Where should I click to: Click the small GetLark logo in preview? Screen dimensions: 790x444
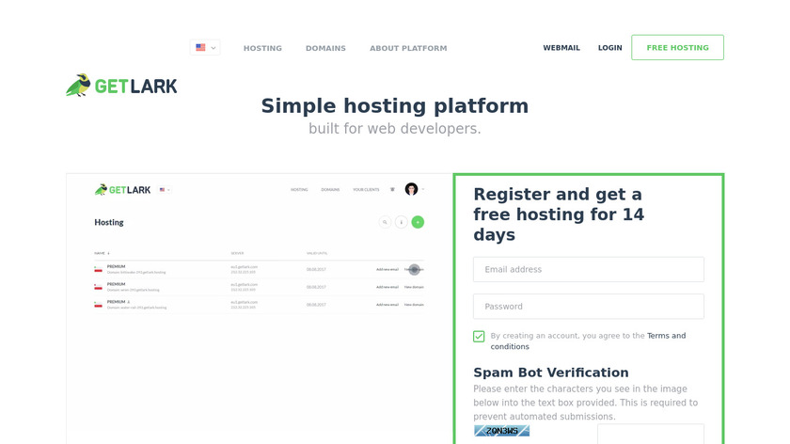[x=122, y=189]
